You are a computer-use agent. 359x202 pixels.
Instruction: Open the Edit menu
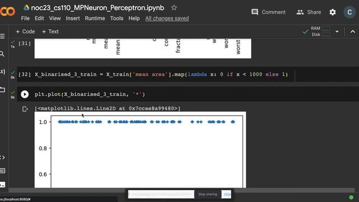[39, 19]
